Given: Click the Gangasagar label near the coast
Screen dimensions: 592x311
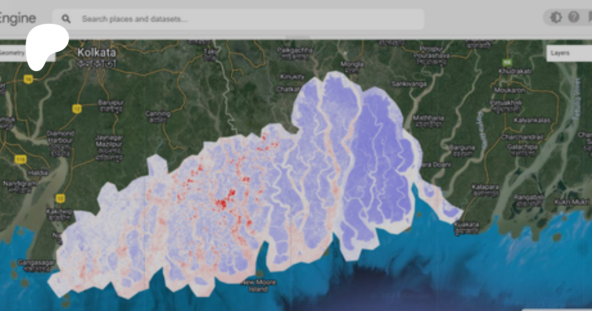Looking at the screenshot, I should coord(36,263).
